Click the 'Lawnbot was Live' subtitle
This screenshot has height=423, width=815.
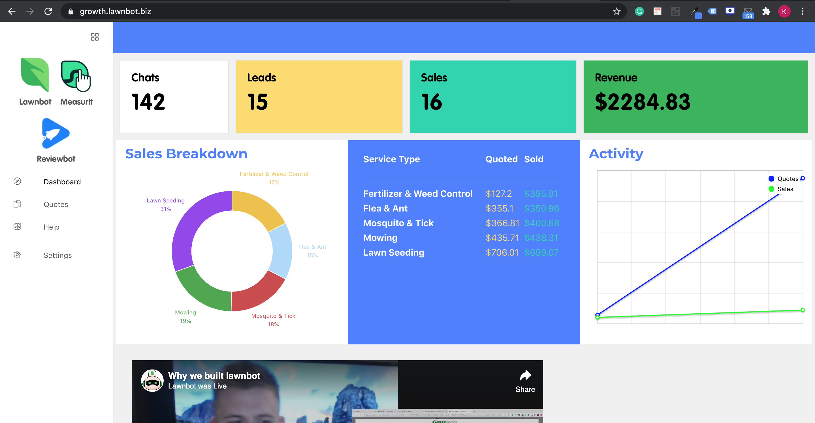pos(197,386)
